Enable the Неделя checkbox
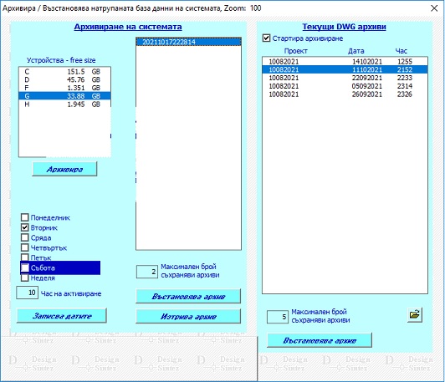Viewport: 445px width, 382px height. [25, 278]
